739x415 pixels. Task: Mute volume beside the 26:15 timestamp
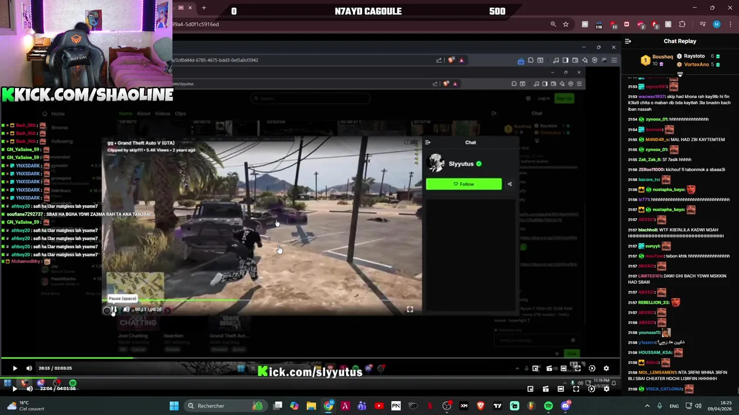point(29,368)
